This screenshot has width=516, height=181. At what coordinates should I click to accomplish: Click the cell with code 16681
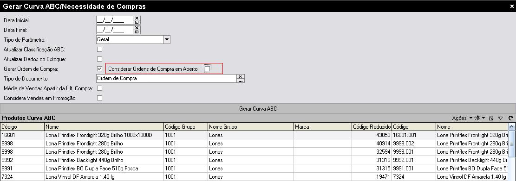point(22,135)
